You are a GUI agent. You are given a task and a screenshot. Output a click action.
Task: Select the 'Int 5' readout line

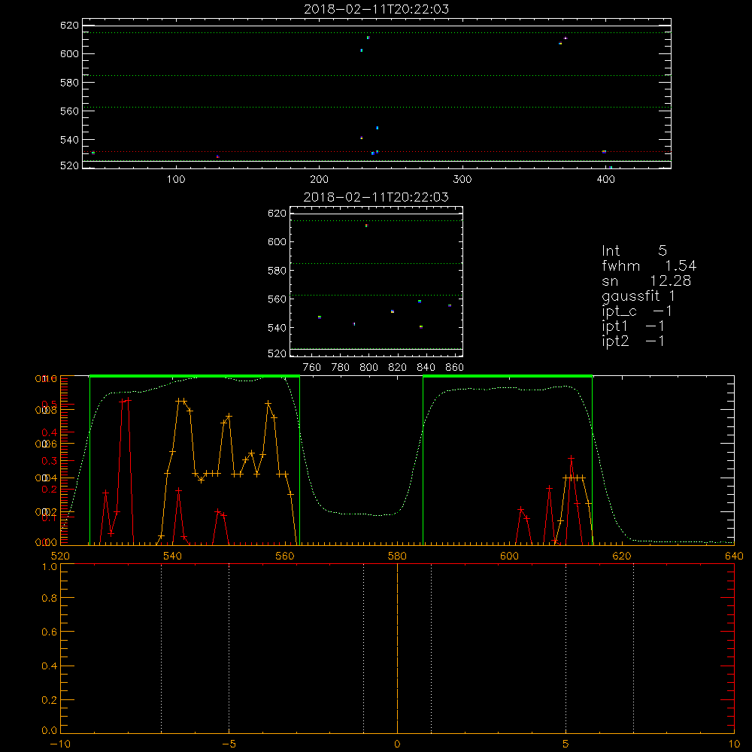635,251
